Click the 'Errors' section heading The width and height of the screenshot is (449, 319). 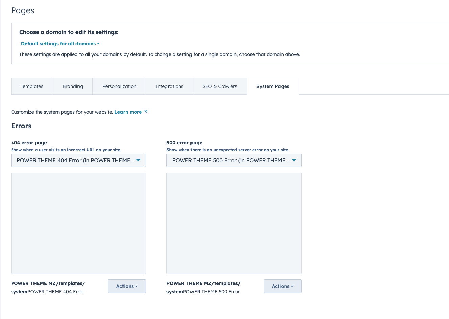tap(21, 126)
